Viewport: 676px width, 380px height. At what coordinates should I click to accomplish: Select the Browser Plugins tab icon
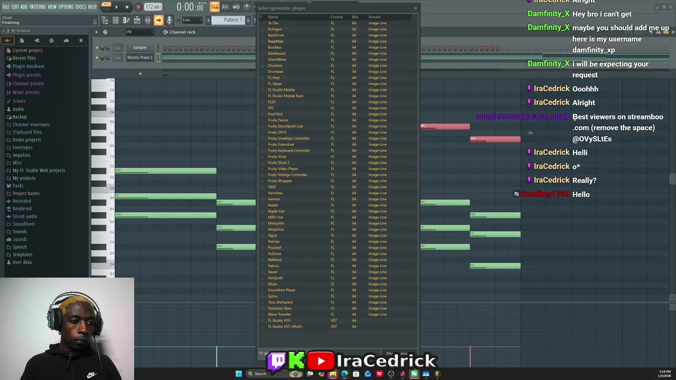[37, 41]
